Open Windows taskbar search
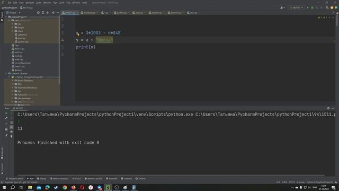Screen dimensions: 339x191 pos(13,187)
